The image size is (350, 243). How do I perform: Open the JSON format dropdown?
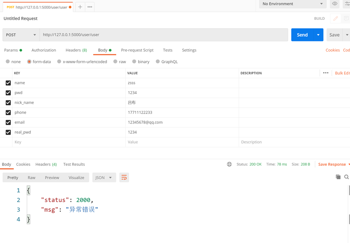[x=104, y=178]
